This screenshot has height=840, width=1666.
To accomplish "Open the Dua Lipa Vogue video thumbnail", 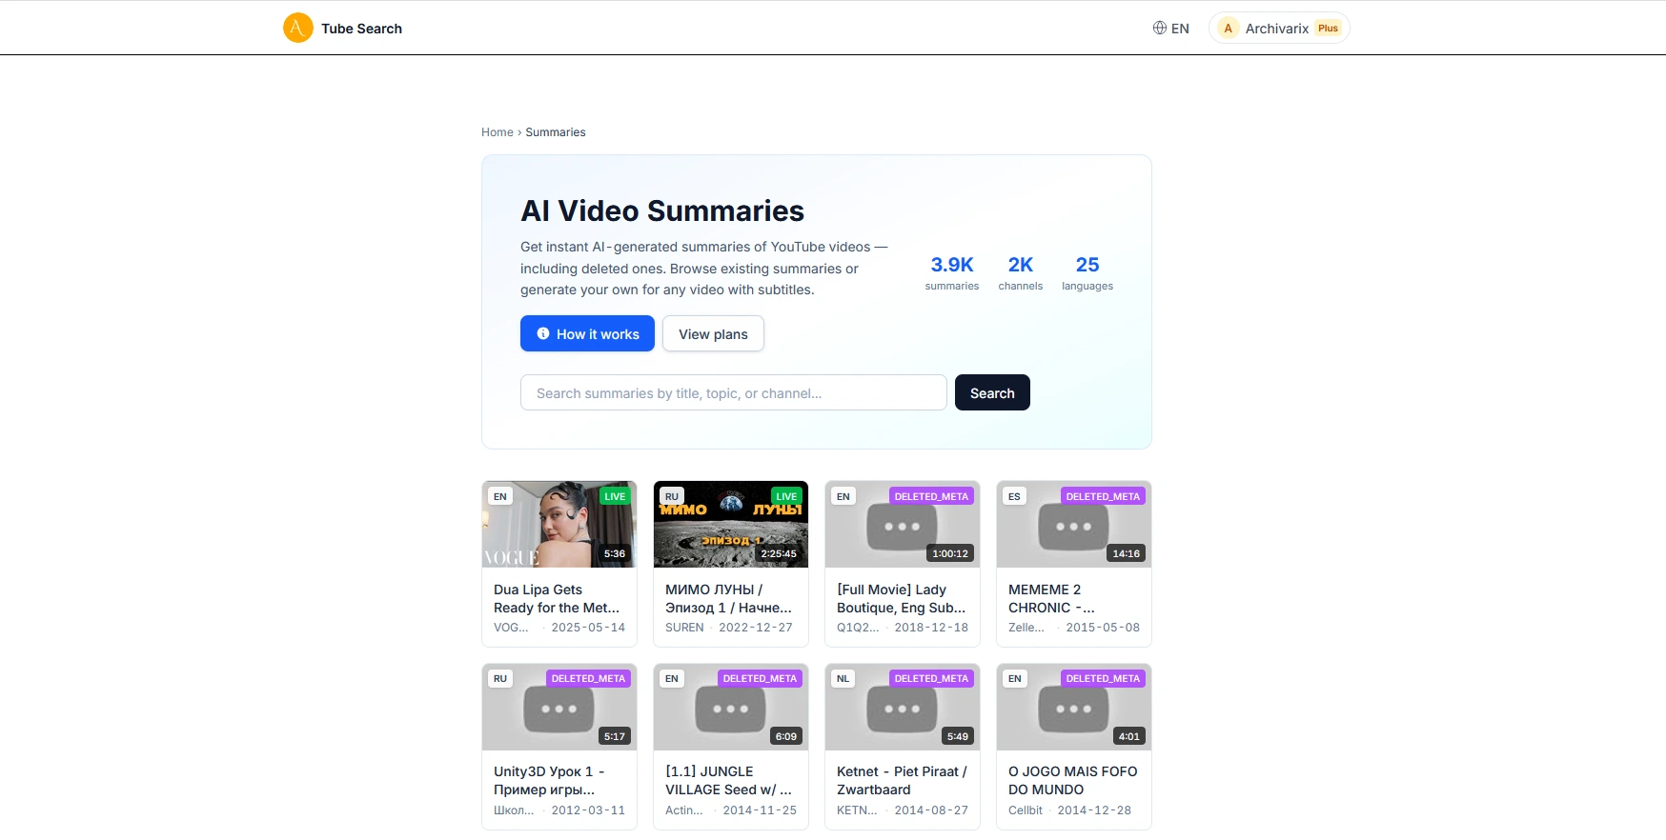I will pyautogui.click(x=559, y=526).
